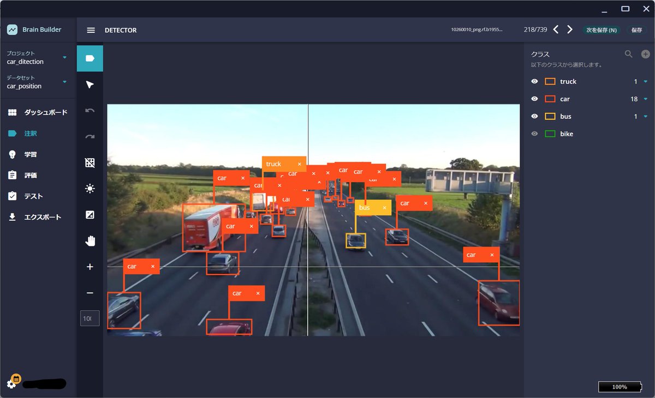Select the bike class name in the list

click(x=567, y=134)
